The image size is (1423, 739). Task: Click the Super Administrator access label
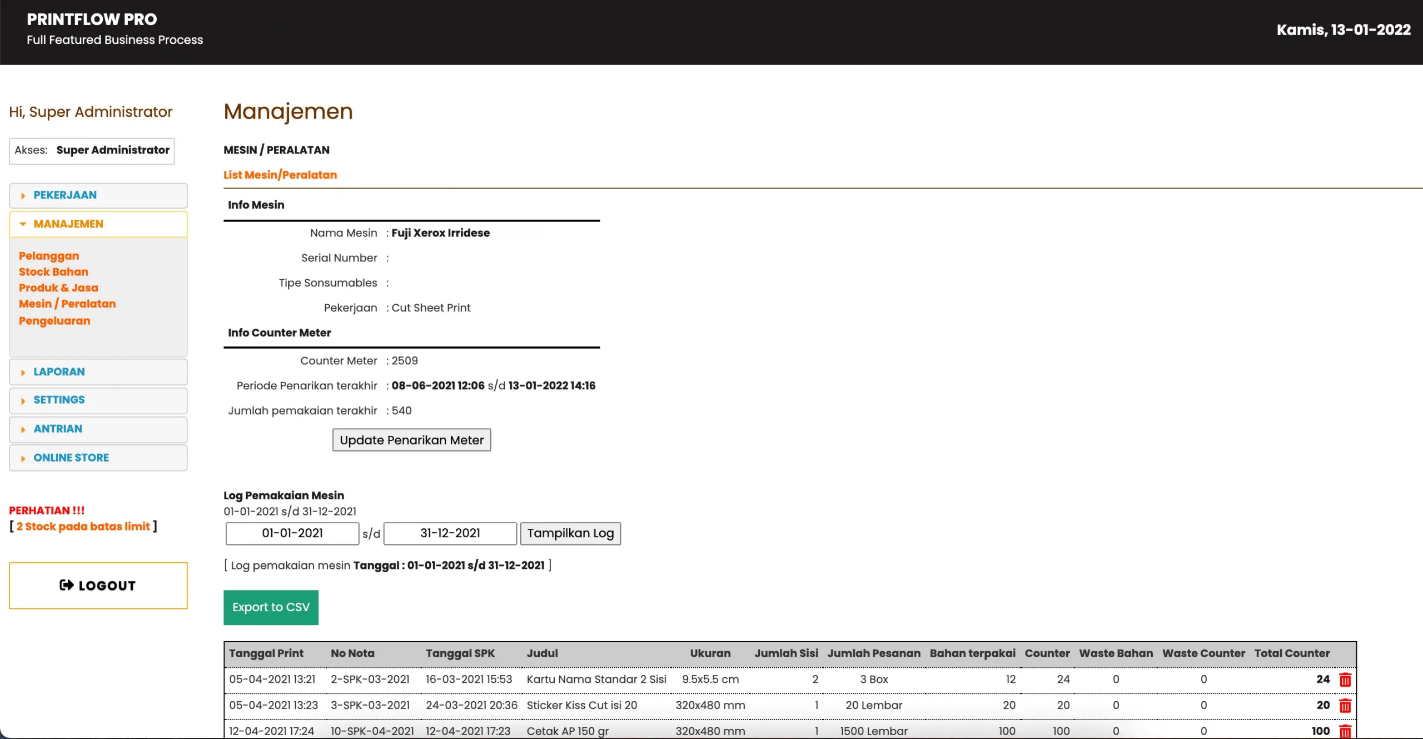coord(113,150)
